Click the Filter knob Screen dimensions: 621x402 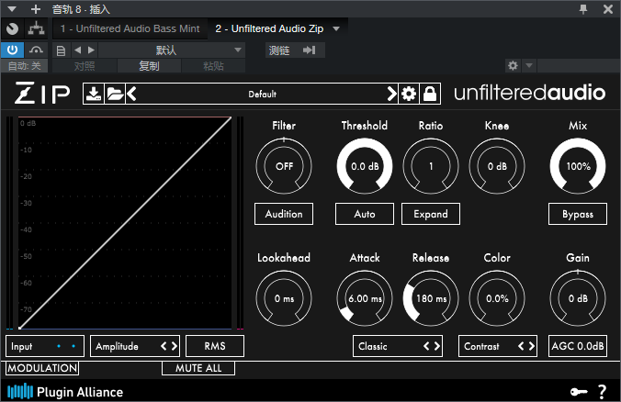pyautogui.click(x=284, y=166)
